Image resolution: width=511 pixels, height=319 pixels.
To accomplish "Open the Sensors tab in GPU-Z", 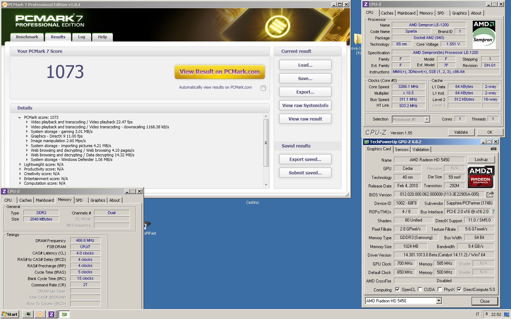I will 402,150.
